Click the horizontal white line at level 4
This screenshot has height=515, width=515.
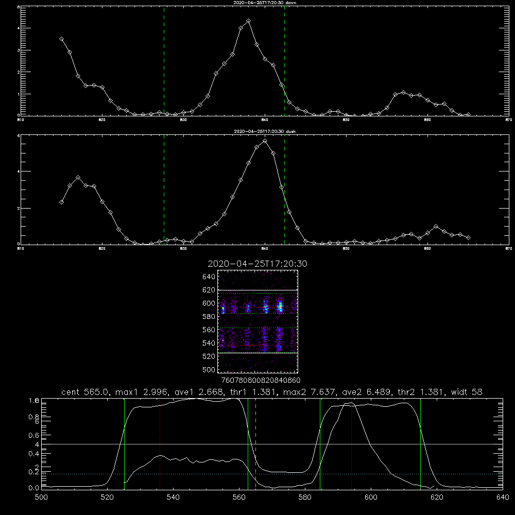pyautogui.click(x=272, y=444)
